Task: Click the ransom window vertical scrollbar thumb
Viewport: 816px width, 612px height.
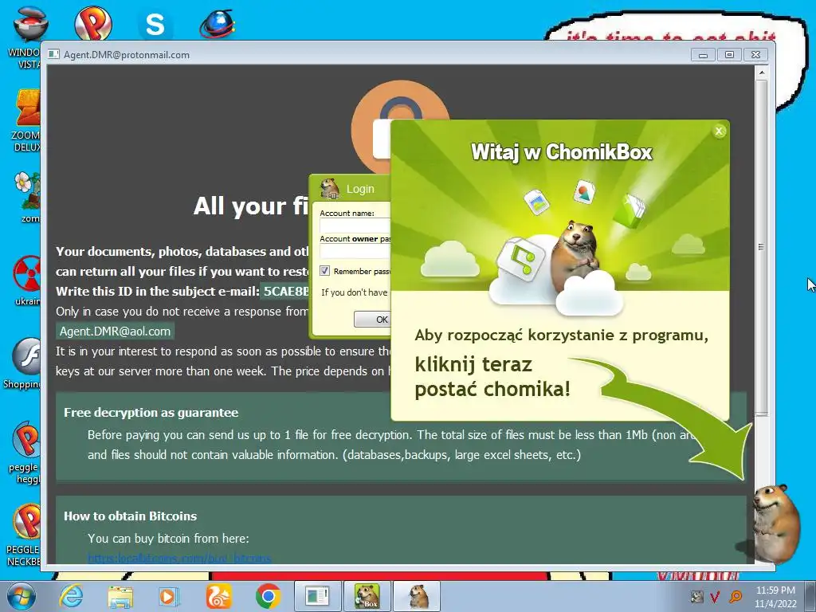Action: coord(761,246)
